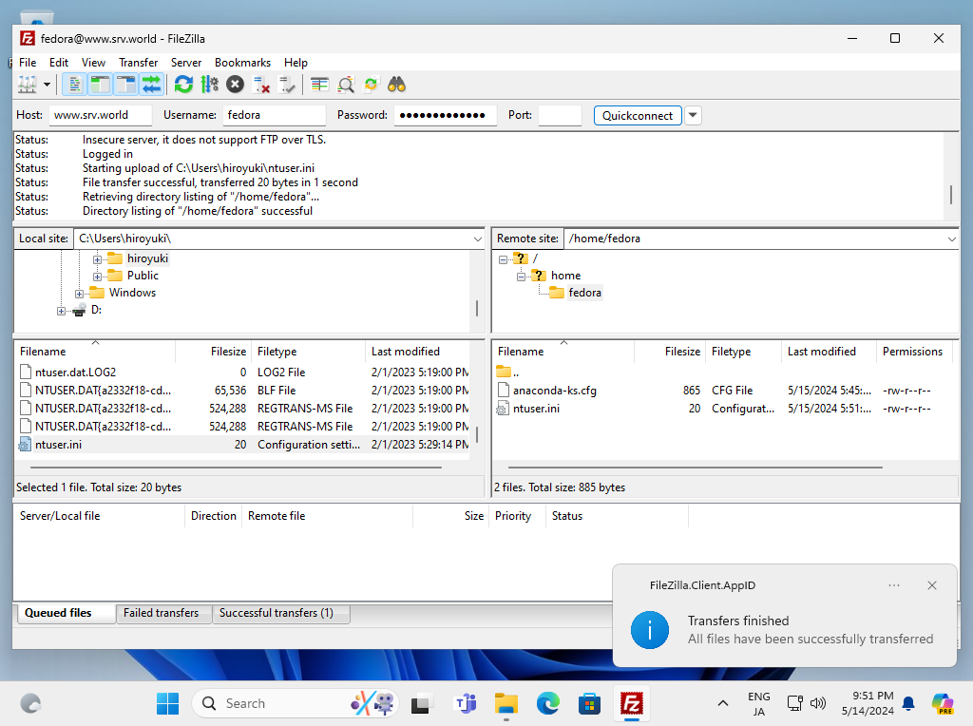Open the Site Manager icon
The height and width of the screenshot is (726, 973).
point(28,85)
